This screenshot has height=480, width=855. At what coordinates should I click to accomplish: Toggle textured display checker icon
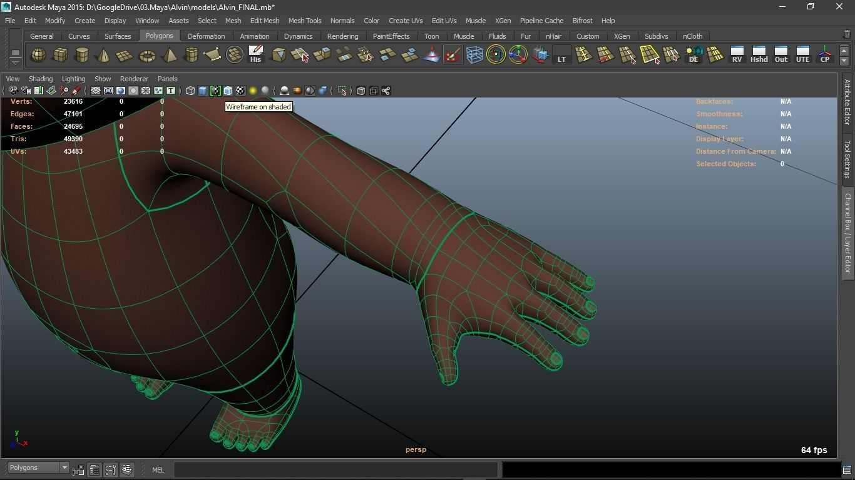pyautogui.click(x=240, y=91)
